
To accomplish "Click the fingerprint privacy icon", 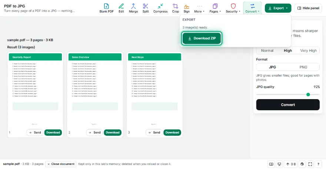I will (x=302, y=164).
